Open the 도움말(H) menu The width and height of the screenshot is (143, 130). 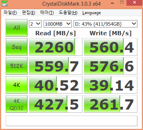coord(68,13)
